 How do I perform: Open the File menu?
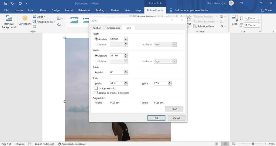[6, 10]
